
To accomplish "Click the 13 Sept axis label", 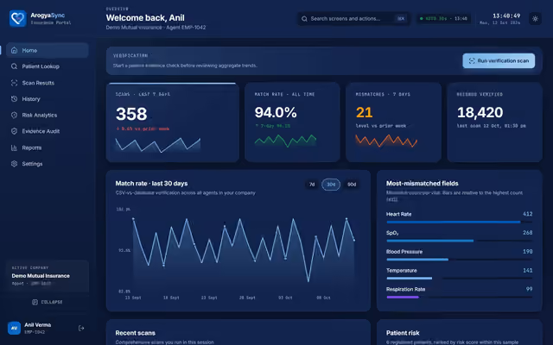I will 133,298.
